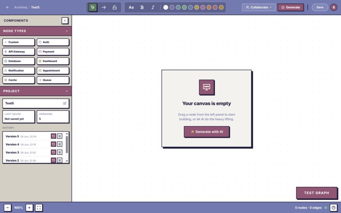The image size is (341, 213).
Task: Pick the orange color swatch
Action: coord(209,7)
